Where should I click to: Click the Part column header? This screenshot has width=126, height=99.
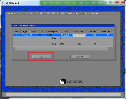pos(17,32)
